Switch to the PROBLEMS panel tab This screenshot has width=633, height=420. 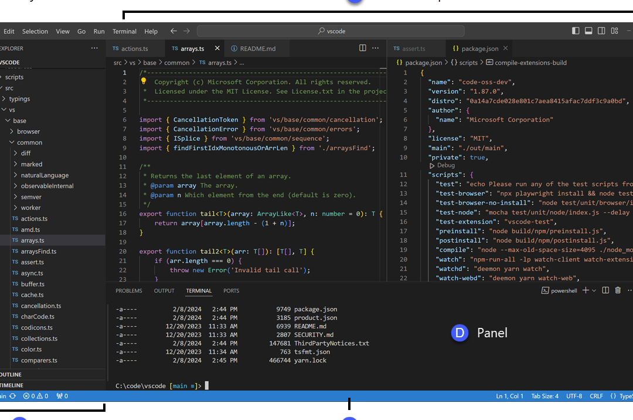pyautogui.click(x=129, y=290)
